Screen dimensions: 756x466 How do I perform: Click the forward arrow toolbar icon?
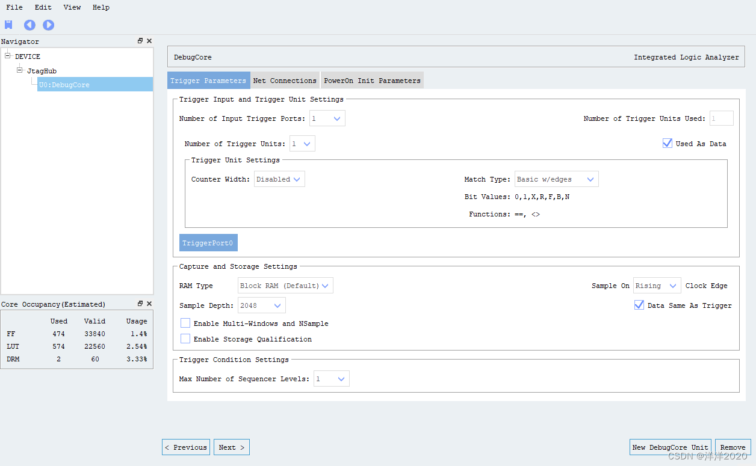(49, 25)
